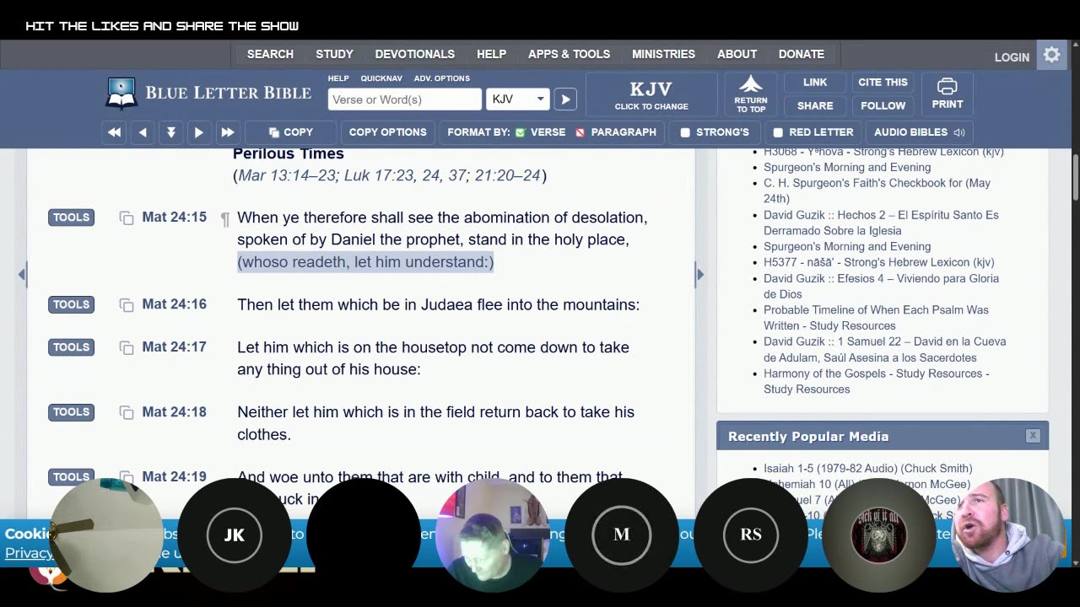Go to next chapter with right arrow
This screenshot has height=607, width=1080.
199,132
